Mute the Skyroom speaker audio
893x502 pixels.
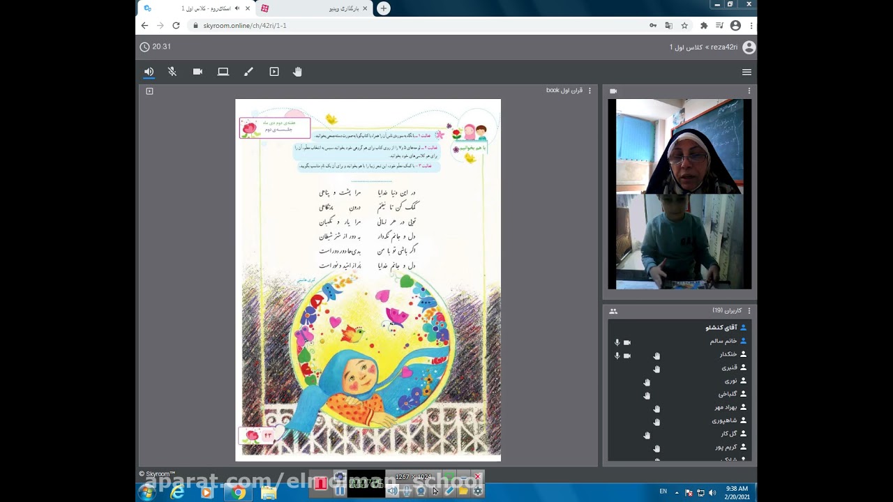click(149, 72)
